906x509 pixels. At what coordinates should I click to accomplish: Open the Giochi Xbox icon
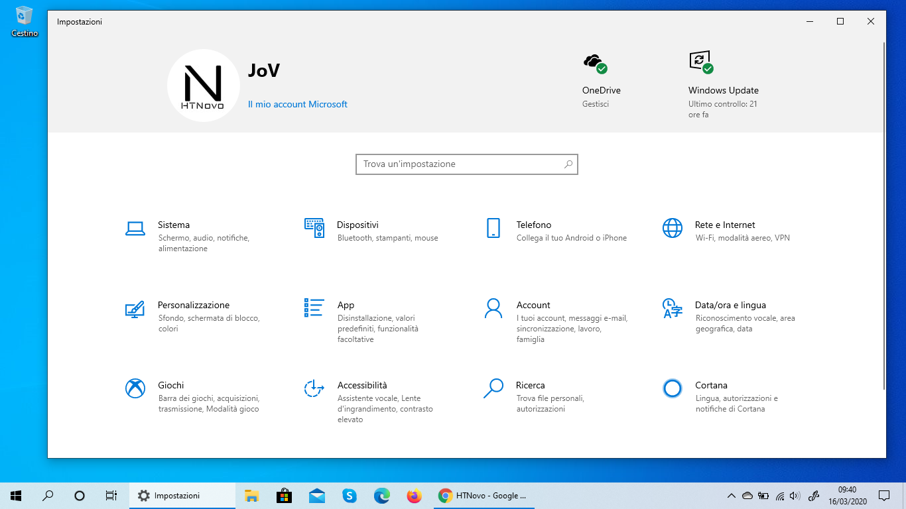135,388
